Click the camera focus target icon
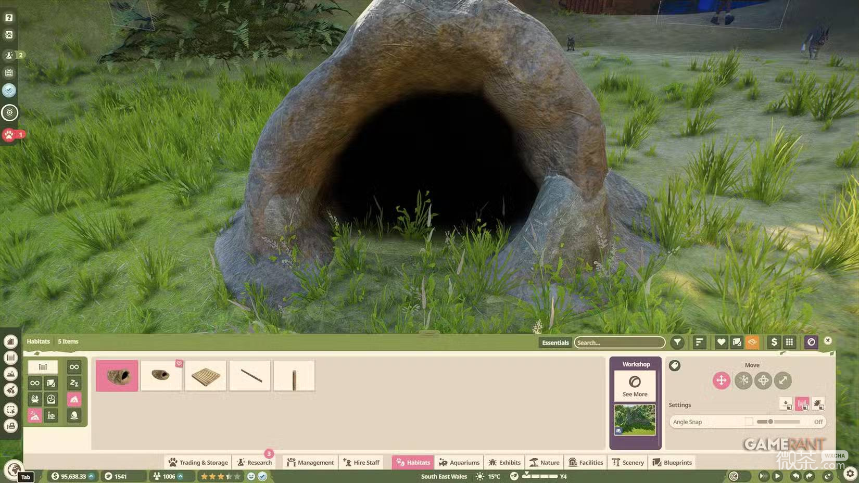Viewport: 859px width, 483px height. [9, 112]
